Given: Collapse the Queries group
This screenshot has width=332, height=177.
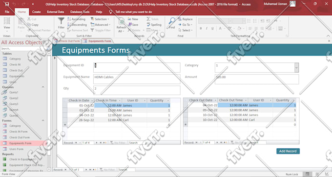Looking at the screenshot, I should [x=43, y=87].
